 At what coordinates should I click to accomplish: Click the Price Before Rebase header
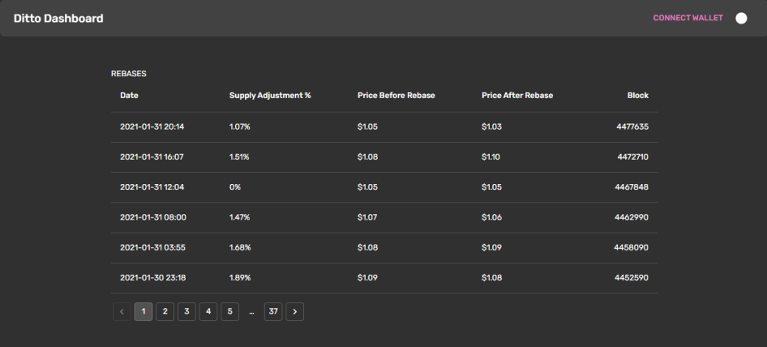(x=396, y=96)
